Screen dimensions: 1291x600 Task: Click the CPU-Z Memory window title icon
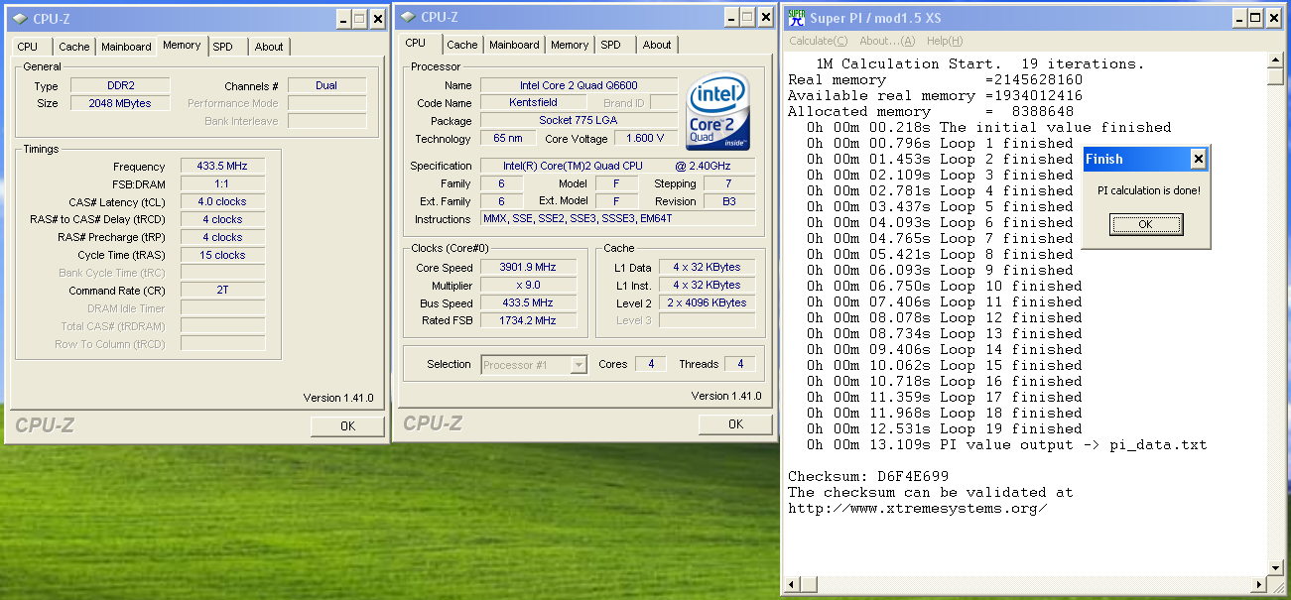pos(19,18)
